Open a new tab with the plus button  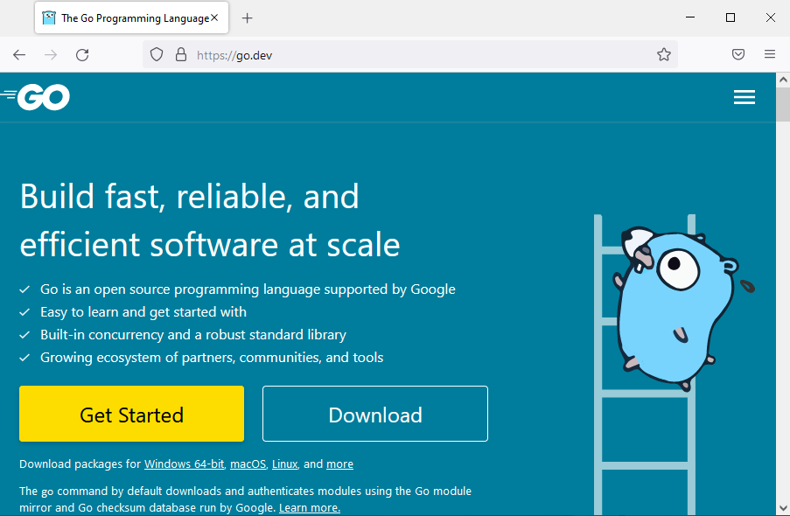coord(247,18)
